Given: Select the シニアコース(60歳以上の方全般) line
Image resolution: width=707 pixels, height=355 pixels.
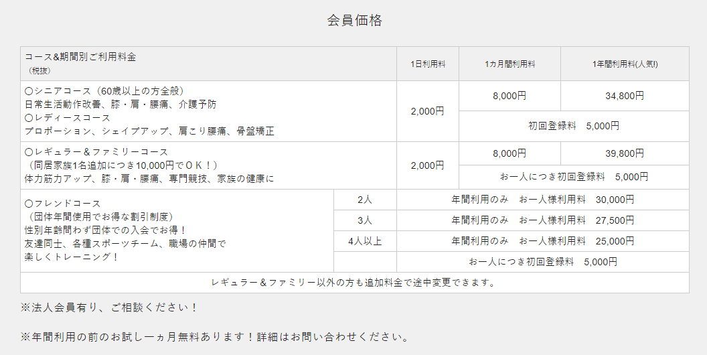Looking at the screenshot, I should click(x=104, y=91).
